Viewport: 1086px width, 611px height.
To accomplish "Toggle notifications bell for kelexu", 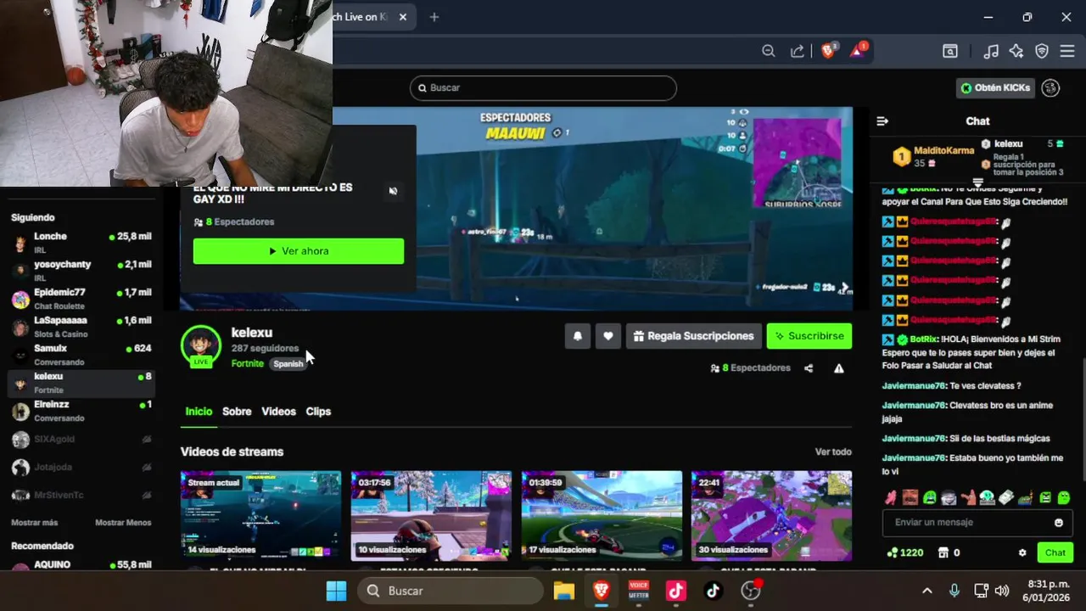I will tap(578, 336).
